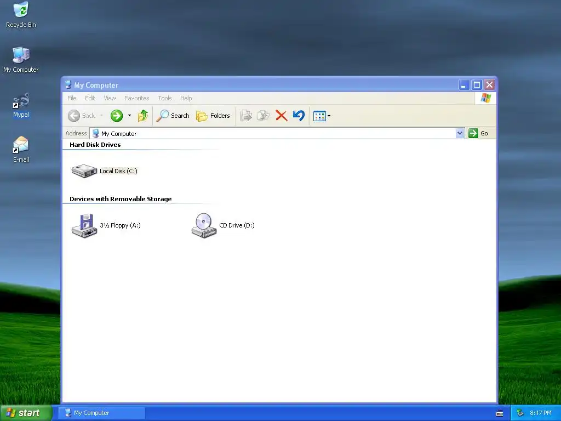The image size is (561, 421).
Task: Open the Favorites menu
Action: [x=136, y=98]
